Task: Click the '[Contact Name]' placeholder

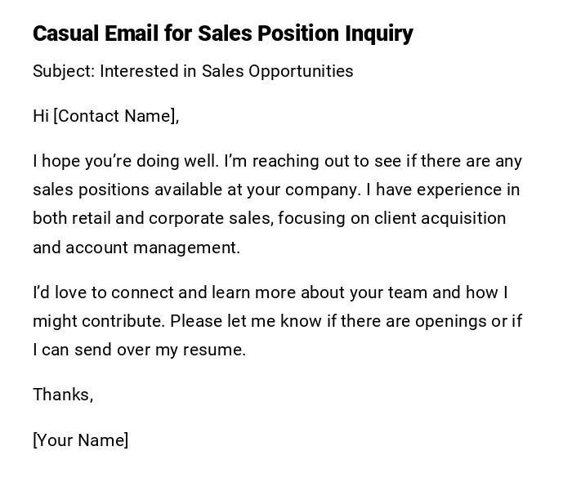Action: 115,116
